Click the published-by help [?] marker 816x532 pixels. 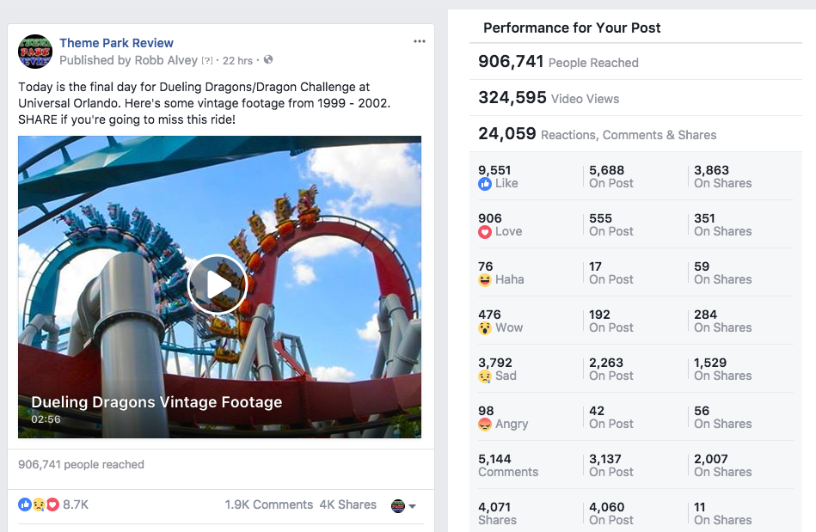click(207, 60)
